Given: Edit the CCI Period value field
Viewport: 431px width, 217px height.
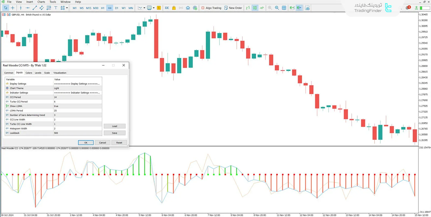Looking at the screenshot, I should tap(78, 97).
